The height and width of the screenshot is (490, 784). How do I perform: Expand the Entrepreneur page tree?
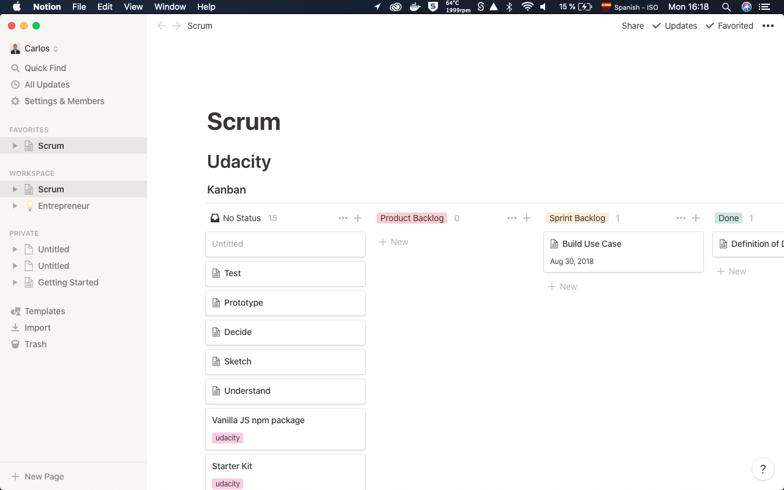click(15, 206)
